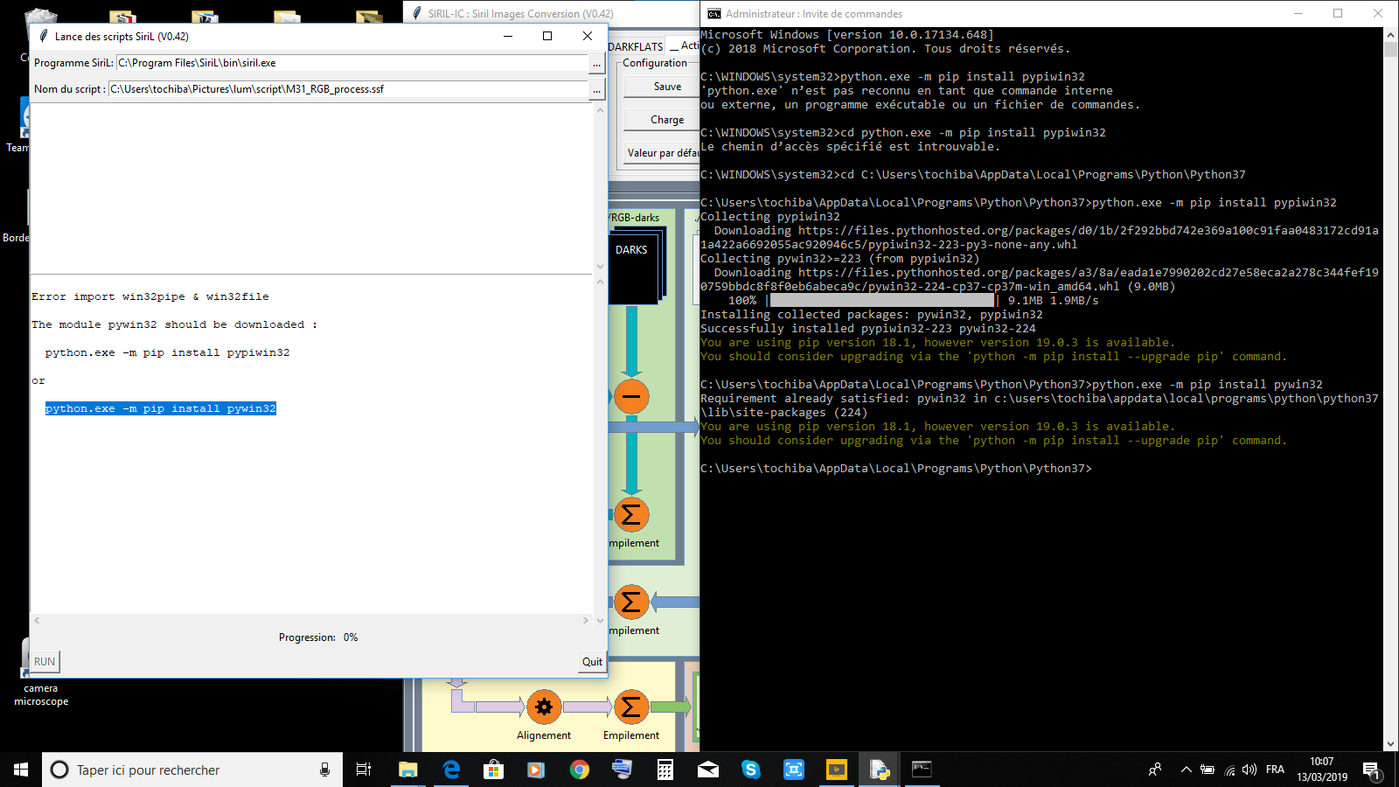Click the FRA language indicator
This screenshot has width=1399, height=787.
click(x=1275, y=770)
